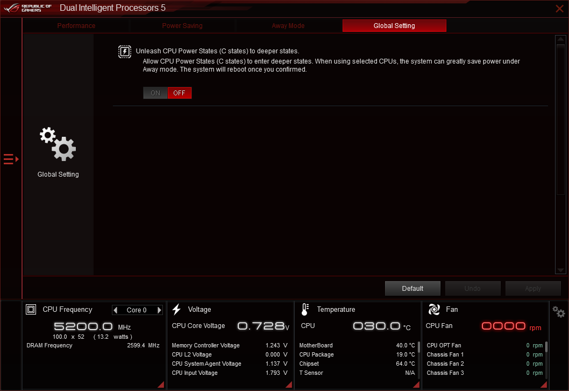The height and width of the screenshot is (391, 569).
Task: Click the Fan panel icon
Action: [x=434, y=309]
